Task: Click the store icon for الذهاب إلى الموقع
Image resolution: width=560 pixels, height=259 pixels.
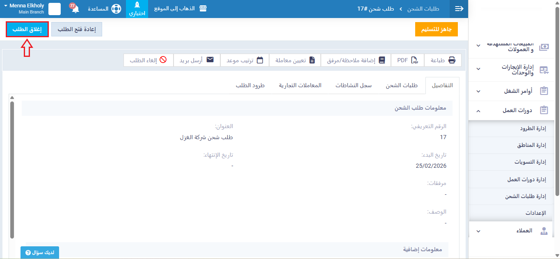Action: [202, 9]
